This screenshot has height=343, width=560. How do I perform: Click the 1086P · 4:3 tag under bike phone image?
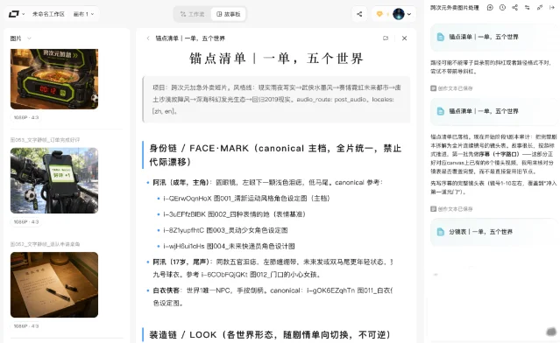tap(26, 221)
